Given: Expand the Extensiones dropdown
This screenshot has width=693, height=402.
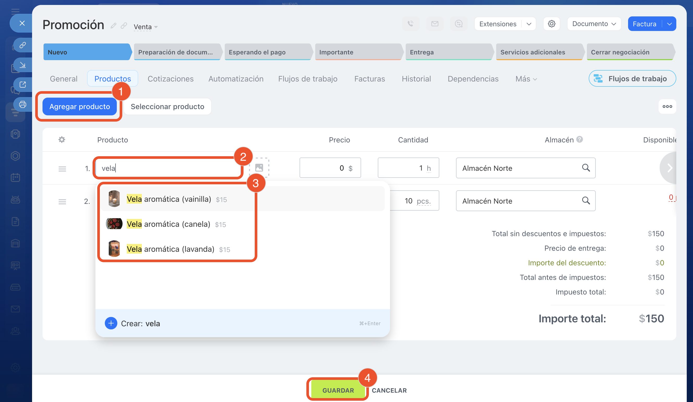Looking at the screenshot, I should coord(528,24).
